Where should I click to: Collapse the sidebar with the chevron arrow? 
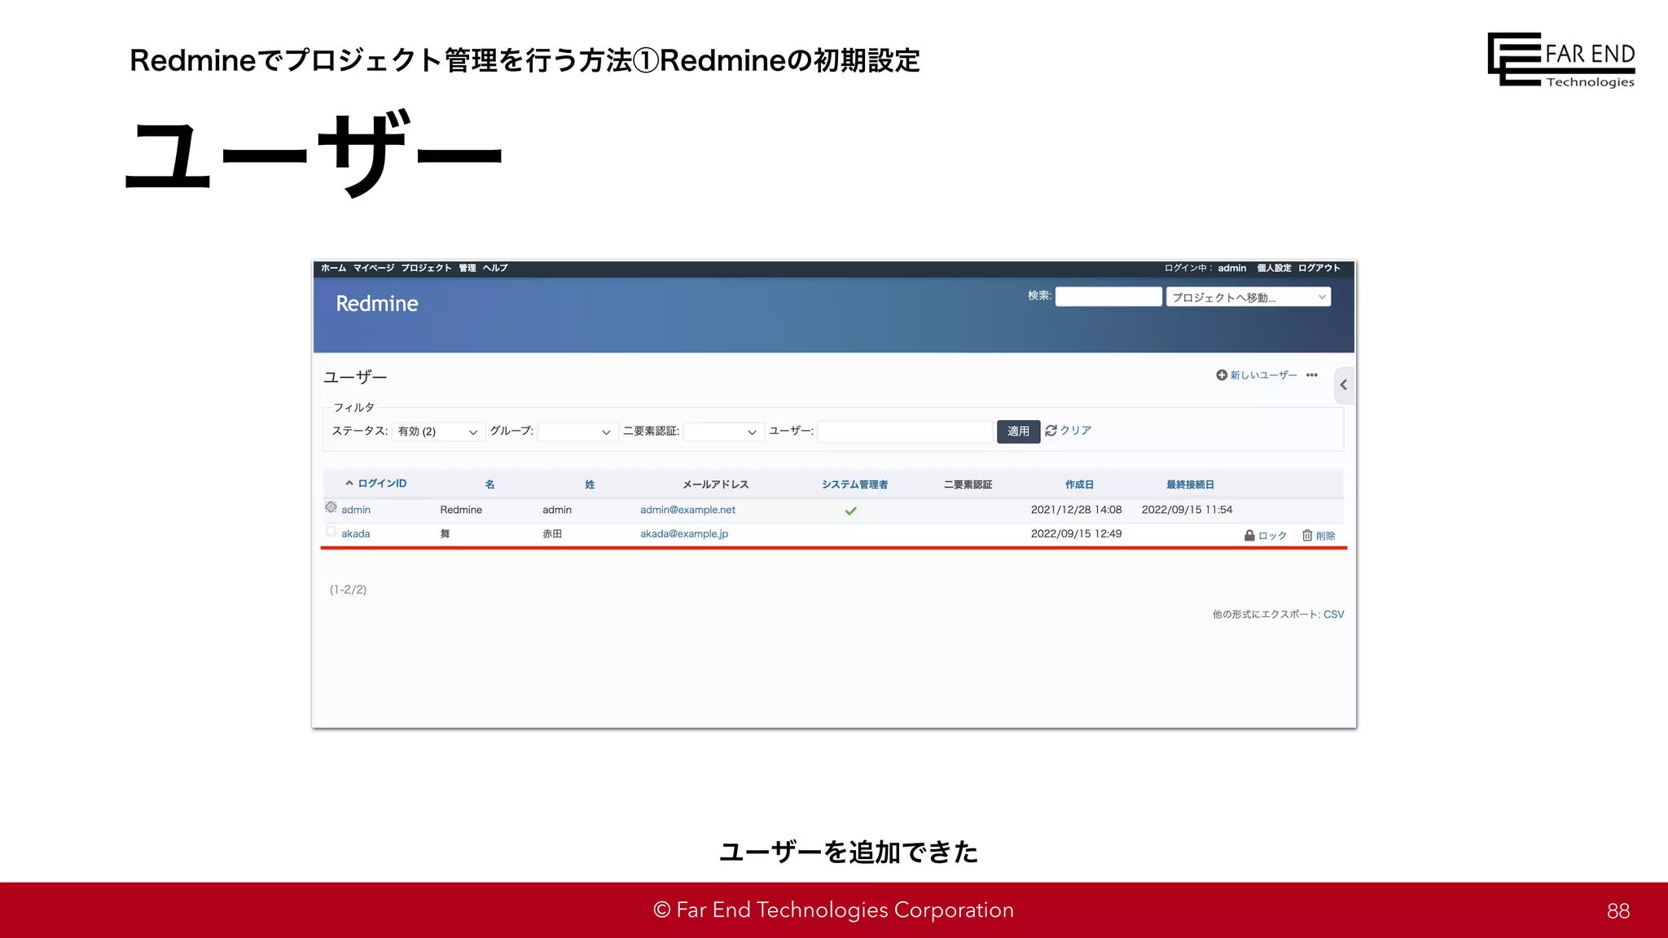click(x=1344, y=385)
